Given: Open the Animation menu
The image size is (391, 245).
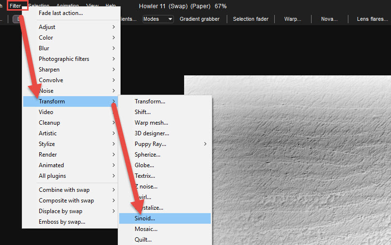Looking at the screenshot, I should (67, 6).
